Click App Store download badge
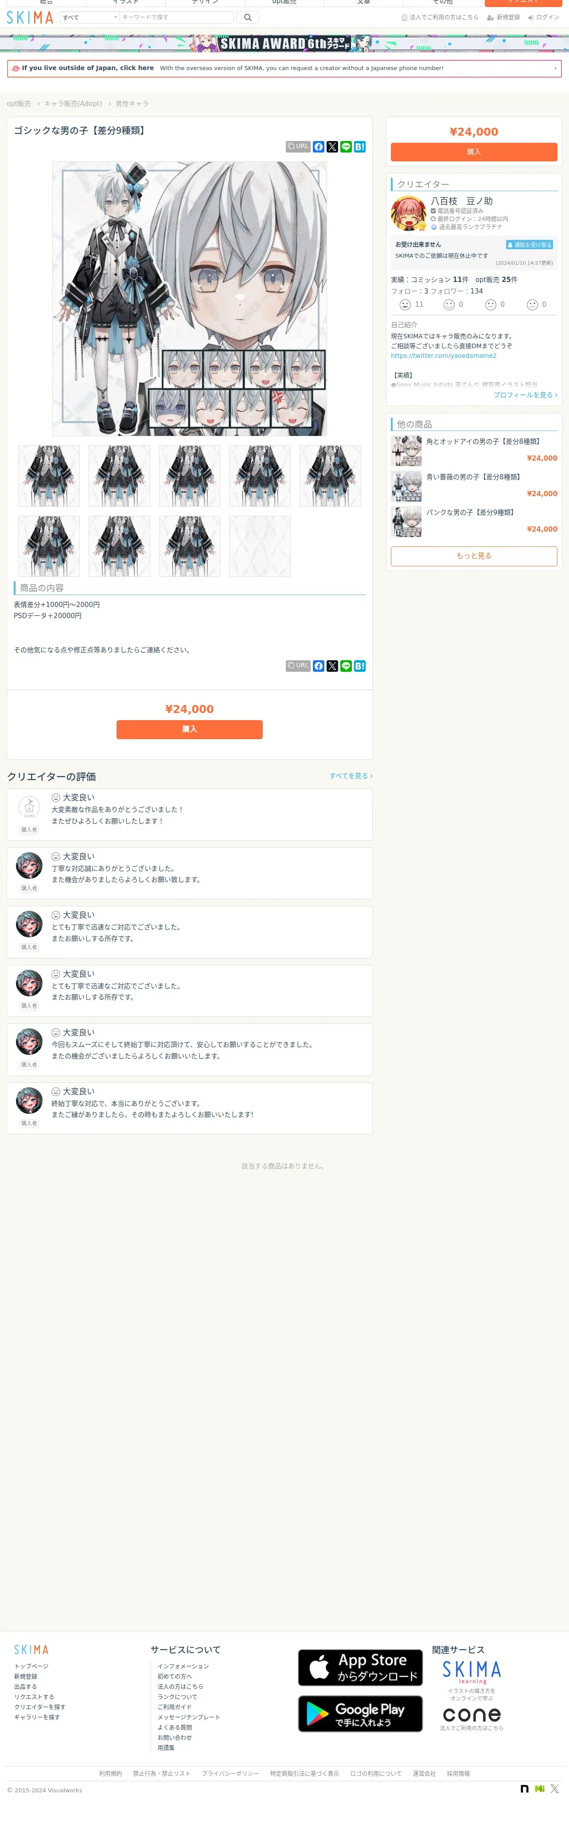The height and width of the screenshot is (1826, 569). pyautogui.click(x=360, y=1667)
